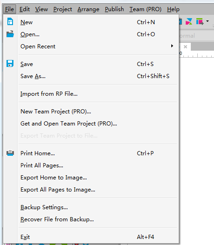
Task: Click the pink and blue preview icon
Action: pos(189,21)
